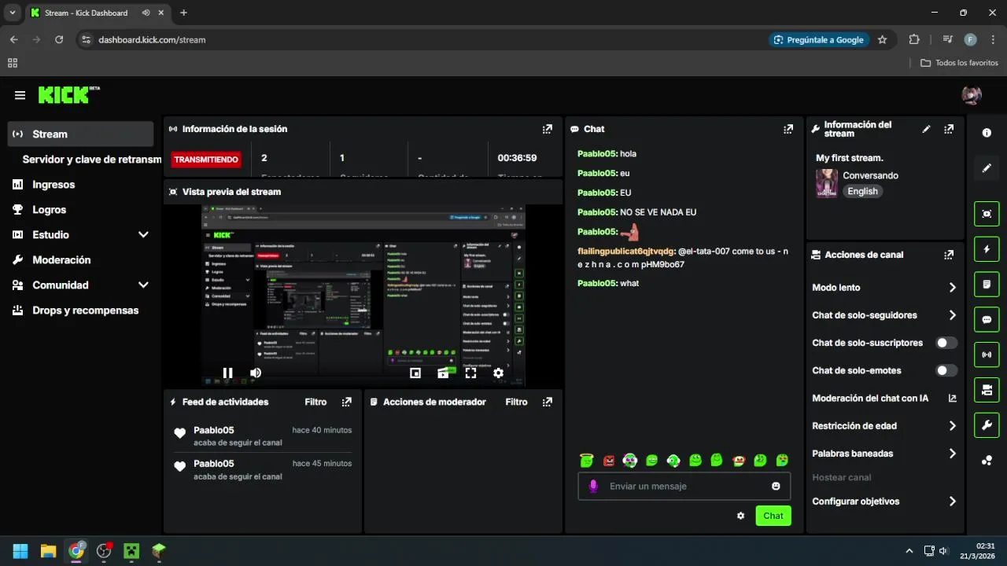Toggle the chat bubble widget icon in sidebar
Screen dimensions: 1007x566
(987, 320)
